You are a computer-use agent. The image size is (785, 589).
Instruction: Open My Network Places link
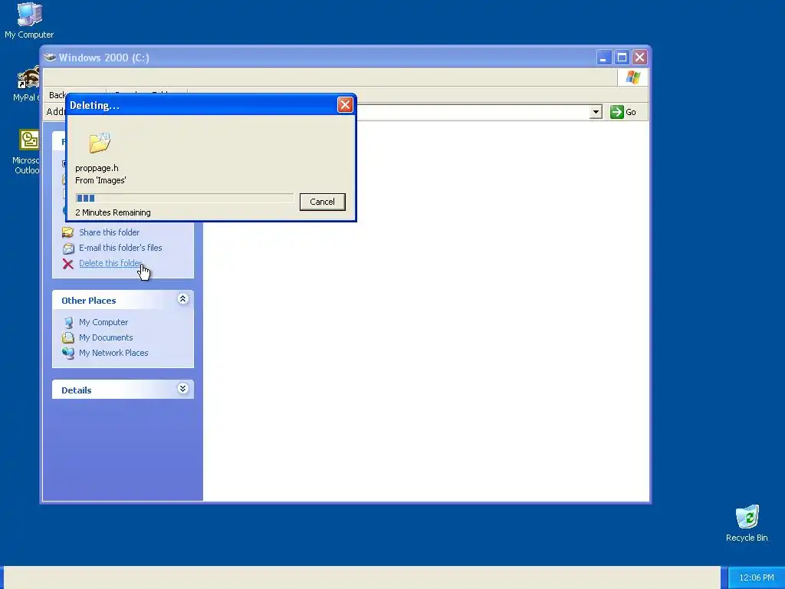point(113,353)
